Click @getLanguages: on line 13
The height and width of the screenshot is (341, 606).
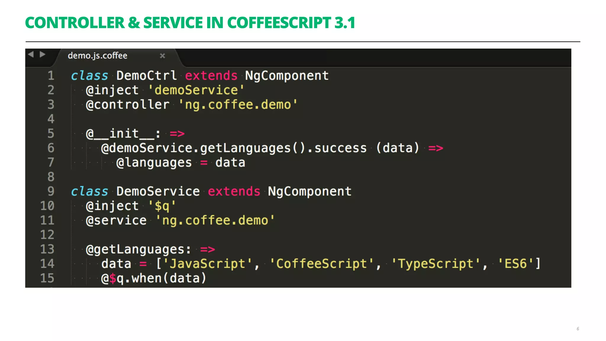click(x=138, y=249)
